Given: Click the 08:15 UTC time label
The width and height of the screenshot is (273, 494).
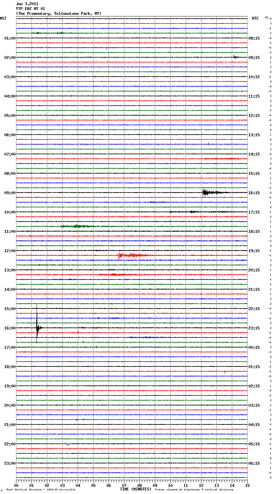Looking at the screenshot, I should [254, 38].
